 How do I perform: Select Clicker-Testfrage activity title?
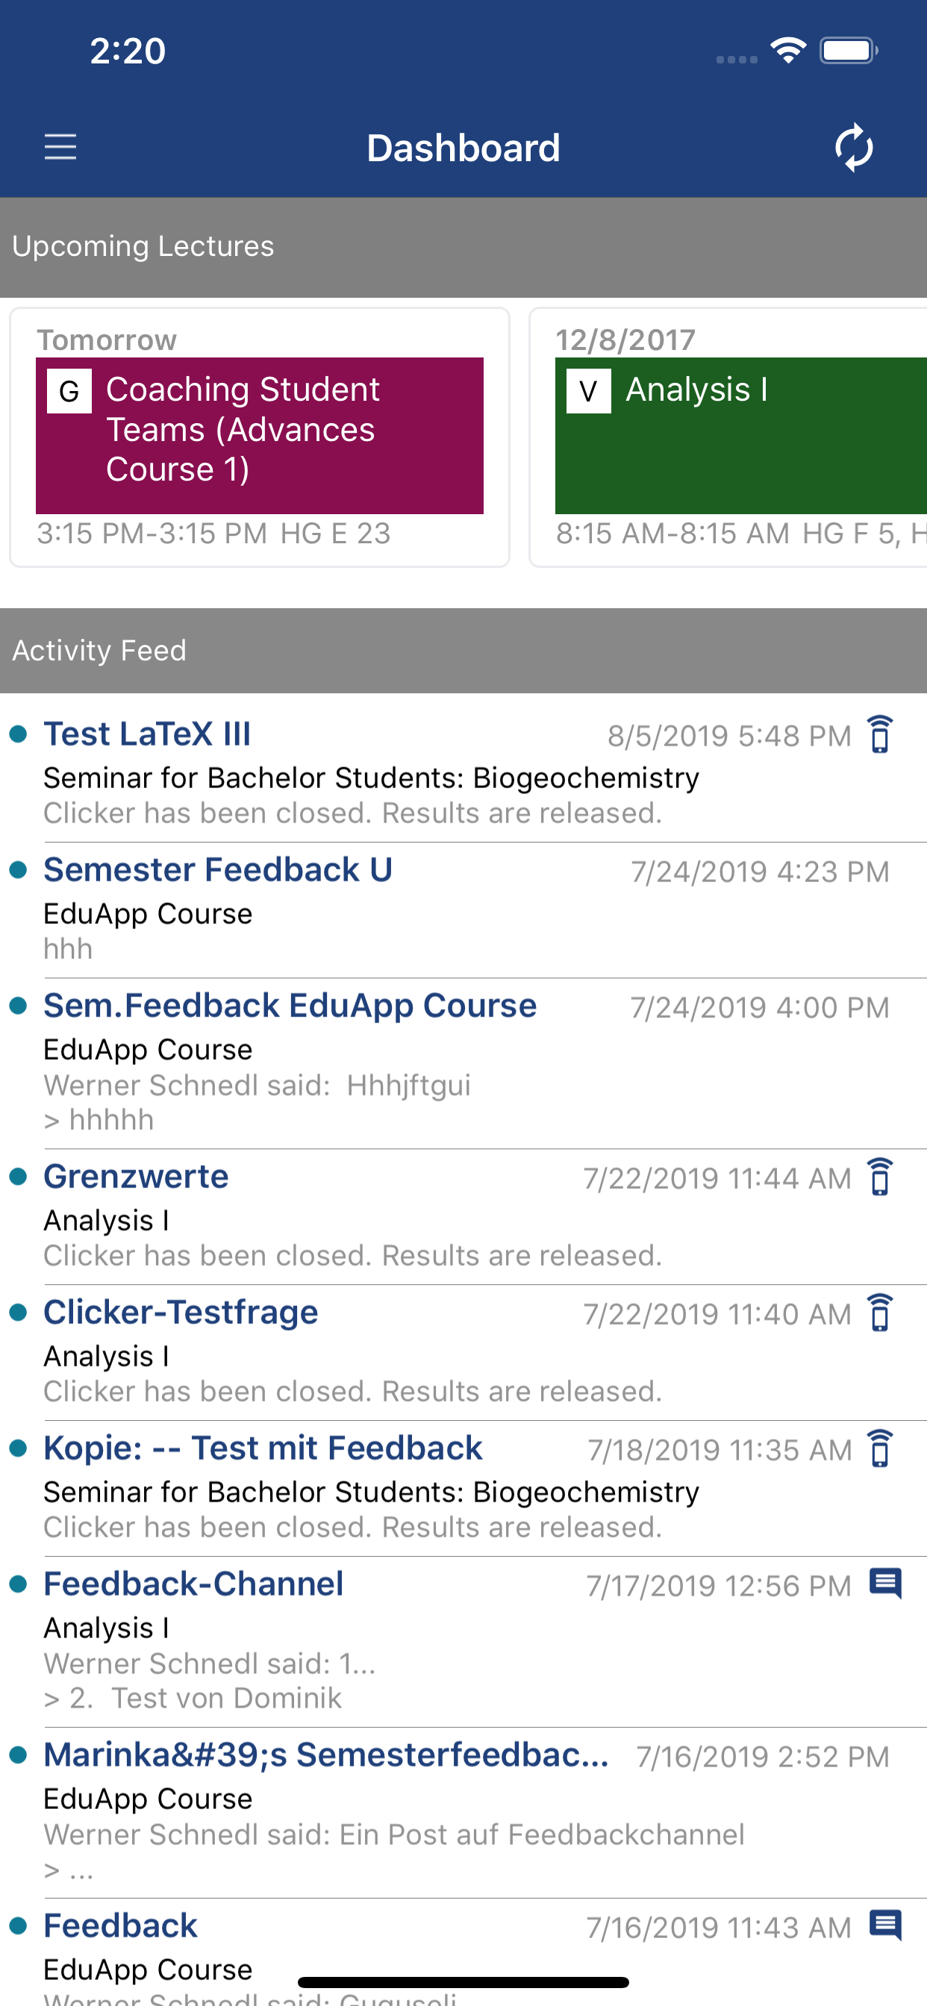181,1313
